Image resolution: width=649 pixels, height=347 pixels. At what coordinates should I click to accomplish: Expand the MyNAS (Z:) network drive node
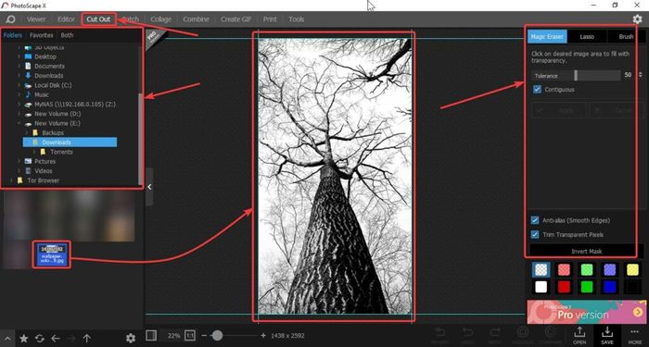tap(19, 104)
